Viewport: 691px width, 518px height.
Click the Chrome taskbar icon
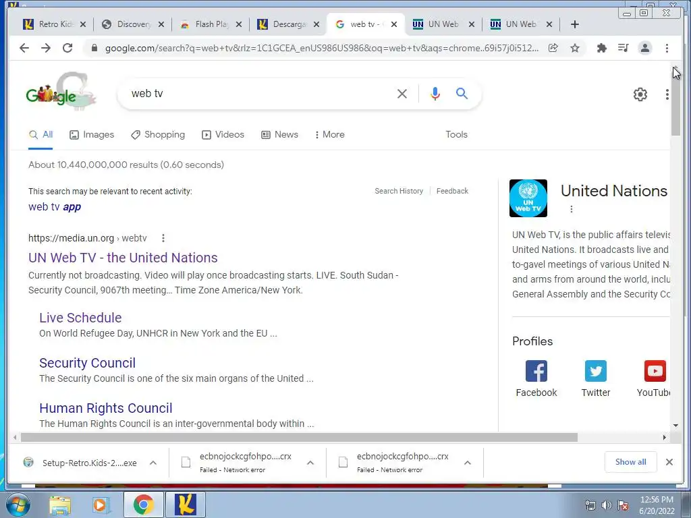(x=143, y=505)
